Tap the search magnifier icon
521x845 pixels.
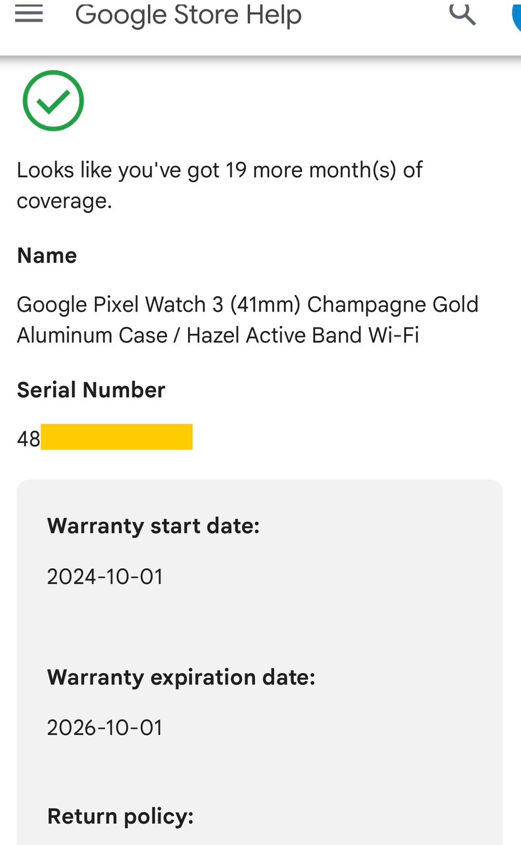[x=462, y=14]
